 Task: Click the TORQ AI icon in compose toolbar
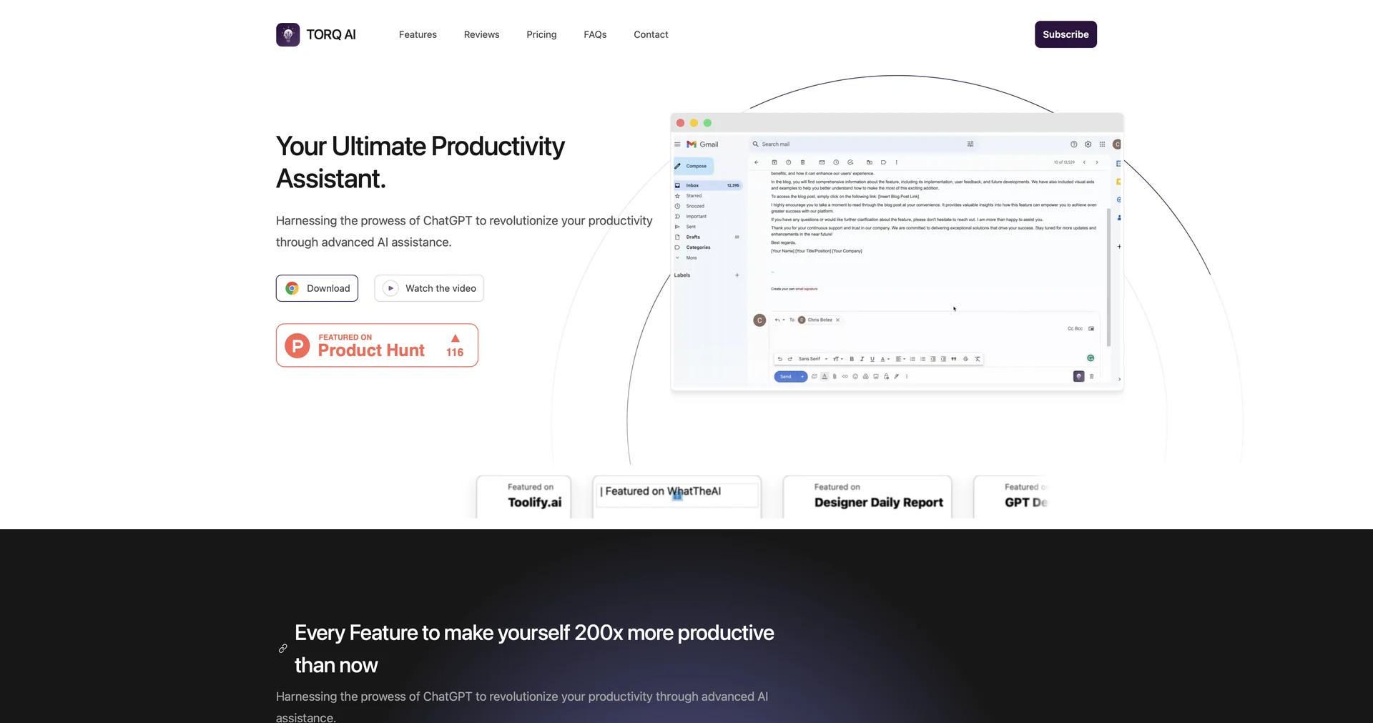[x=1078, y=376]
